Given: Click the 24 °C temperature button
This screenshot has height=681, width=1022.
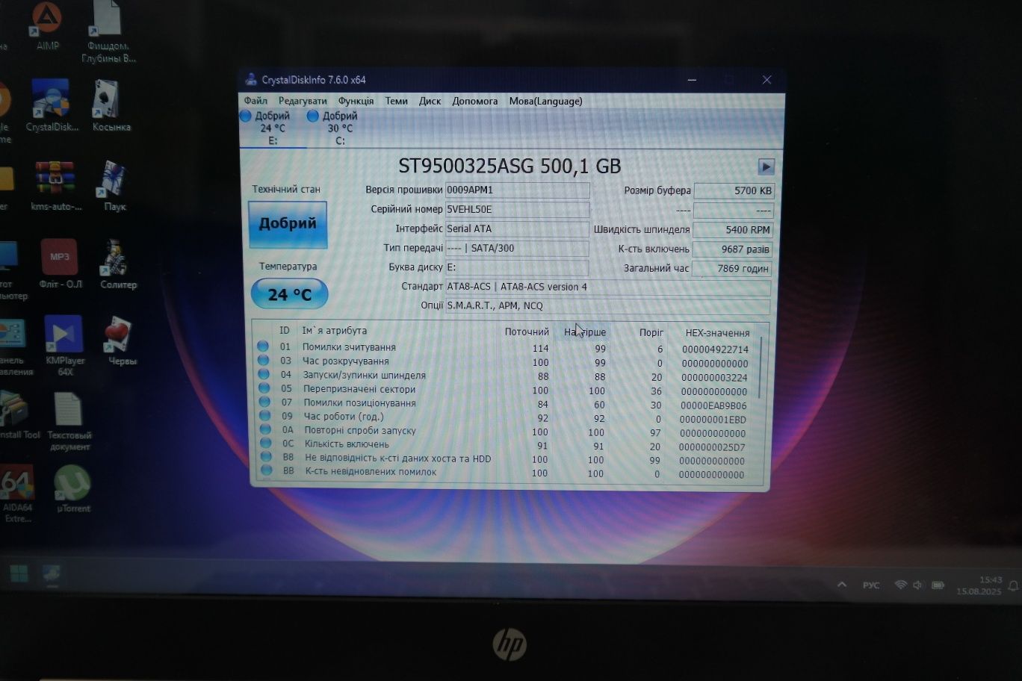Looking at the screenshot, I should [289, 294].
